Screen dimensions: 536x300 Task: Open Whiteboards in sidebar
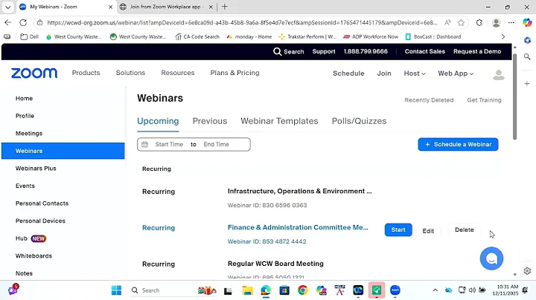pyautogui.click(x=33, y=256)
